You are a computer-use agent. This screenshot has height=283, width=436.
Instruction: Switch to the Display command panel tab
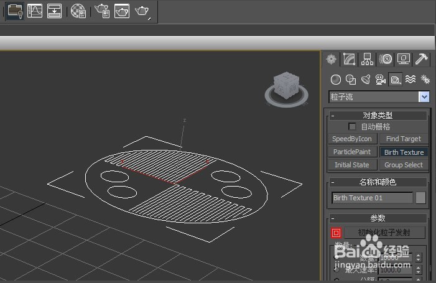pyautogui.click(x=404, y=59)
